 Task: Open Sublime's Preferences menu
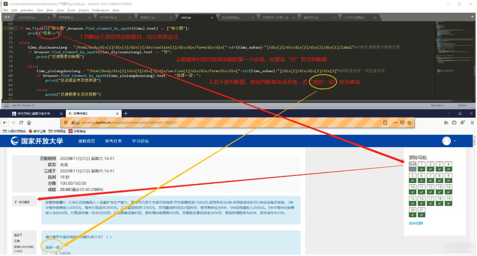(x=101, y=10)
